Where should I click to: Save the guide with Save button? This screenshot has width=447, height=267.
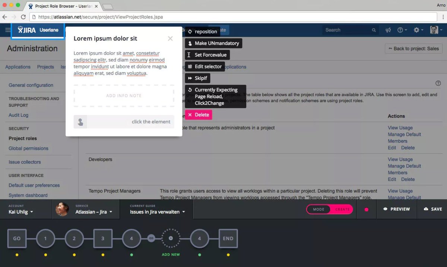tap(433, 209)
